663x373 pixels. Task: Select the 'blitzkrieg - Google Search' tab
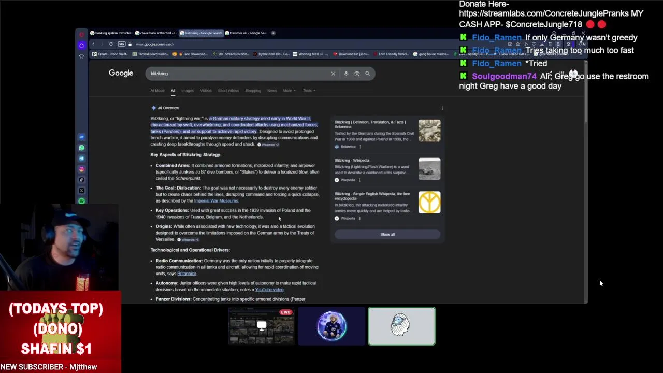click(x=201, y=33)
